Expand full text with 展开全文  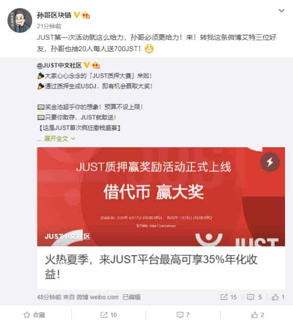[60, 139]
